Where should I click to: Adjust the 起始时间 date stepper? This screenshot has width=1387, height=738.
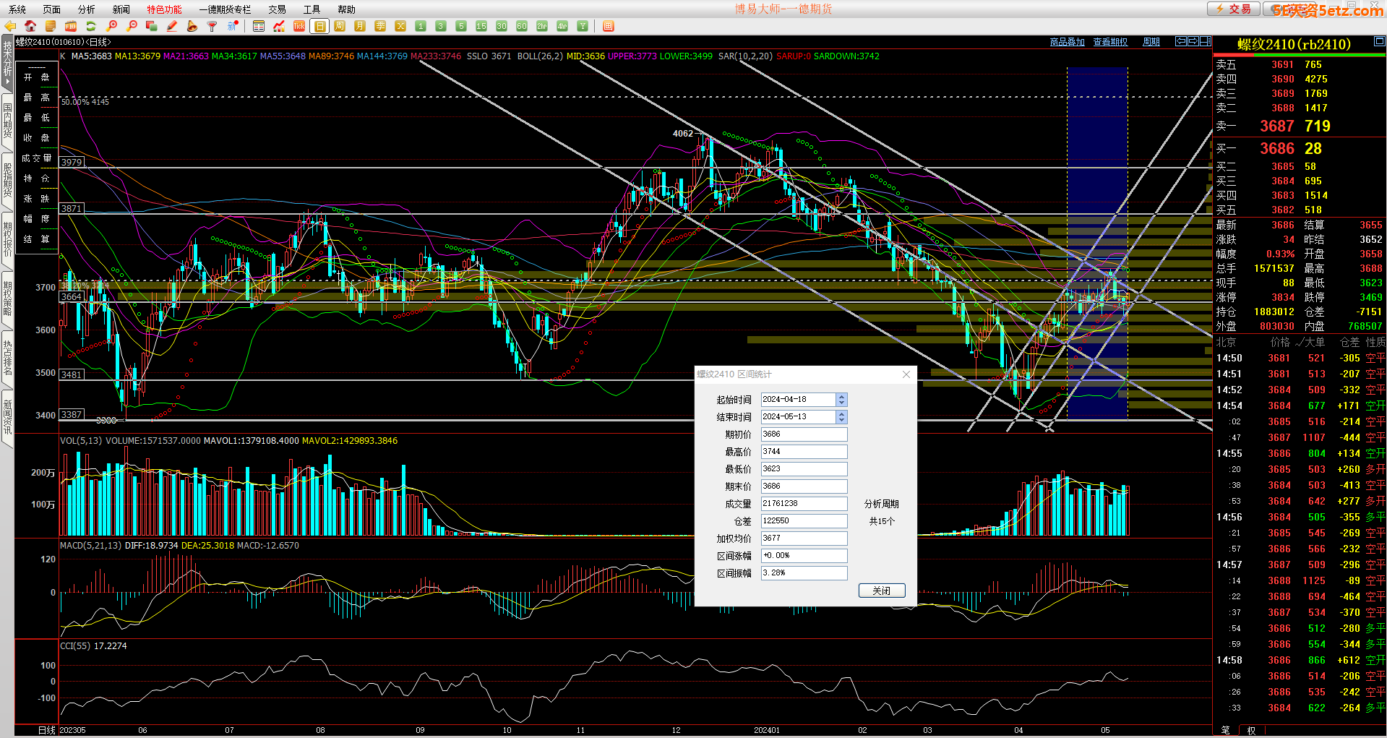click(x=841, y=400)
